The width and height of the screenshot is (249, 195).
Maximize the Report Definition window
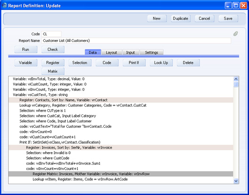[x=236, y=6]
